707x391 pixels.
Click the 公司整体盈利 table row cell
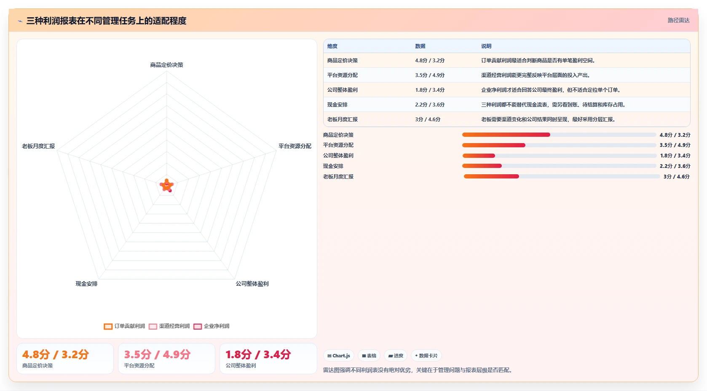(343, 90)
